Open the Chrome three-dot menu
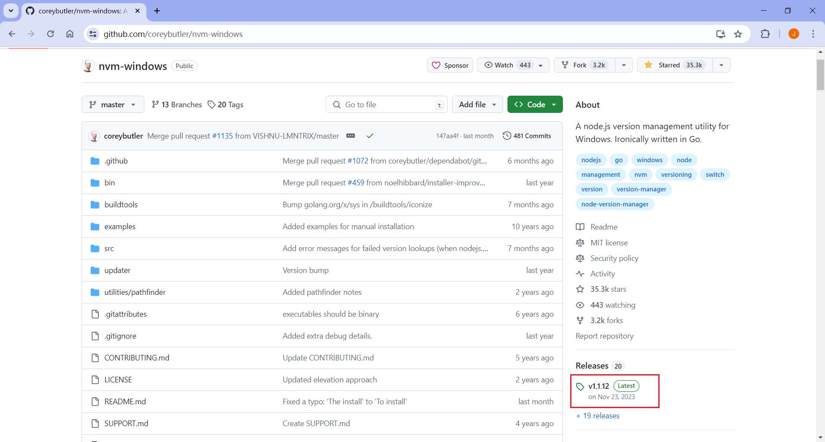 pos(813,34)
